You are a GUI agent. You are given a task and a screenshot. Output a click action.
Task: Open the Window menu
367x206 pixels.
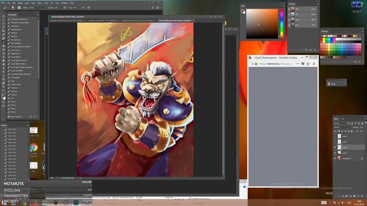[65, 3]
